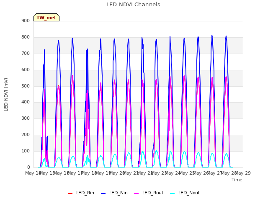Click the TW_met annotation label
The height and width of the screenshot is (201, 268).
(46, 18)
